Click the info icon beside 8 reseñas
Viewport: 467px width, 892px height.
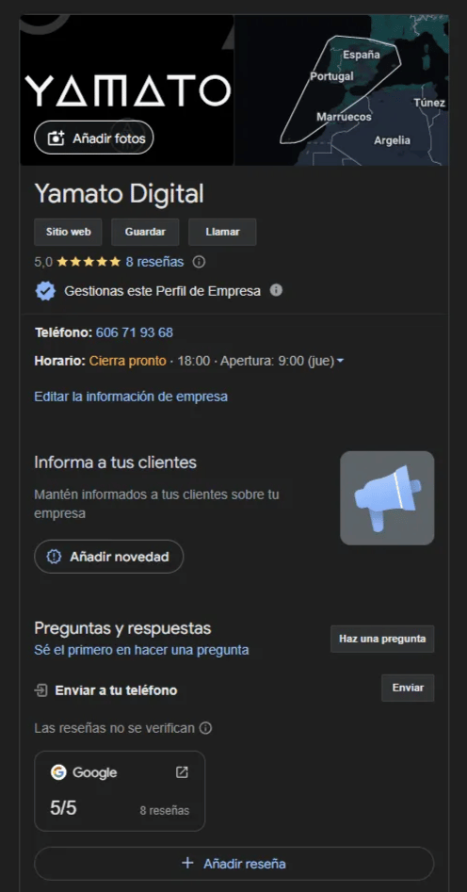199,262
